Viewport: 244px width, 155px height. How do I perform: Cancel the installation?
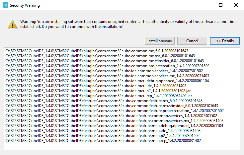click(192, 41)
